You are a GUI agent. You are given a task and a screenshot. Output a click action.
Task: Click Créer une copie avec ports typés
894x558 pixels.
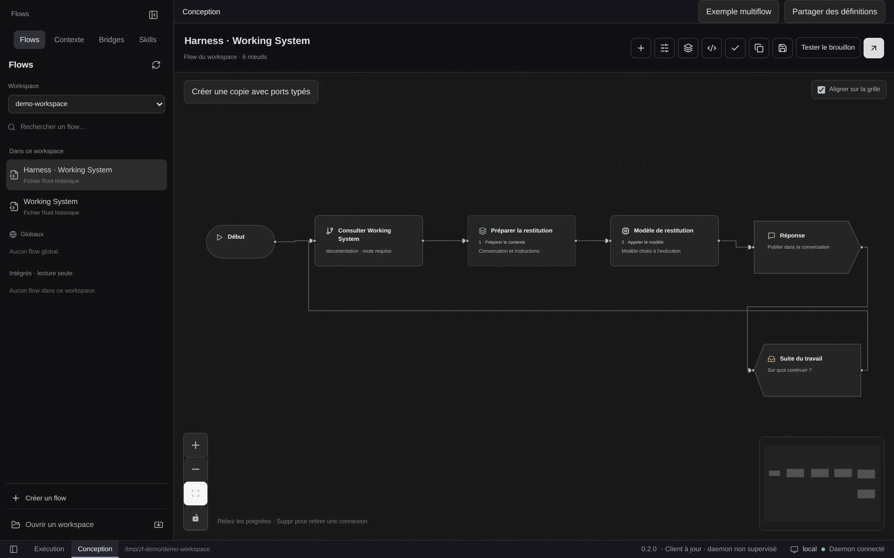tap(251, 92)
